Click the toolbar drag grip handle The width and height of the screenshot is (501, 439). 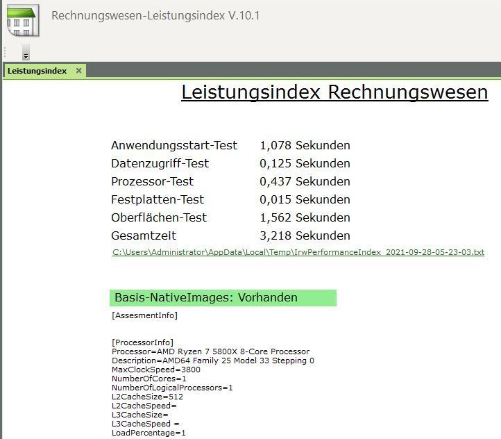click(6, 52)
